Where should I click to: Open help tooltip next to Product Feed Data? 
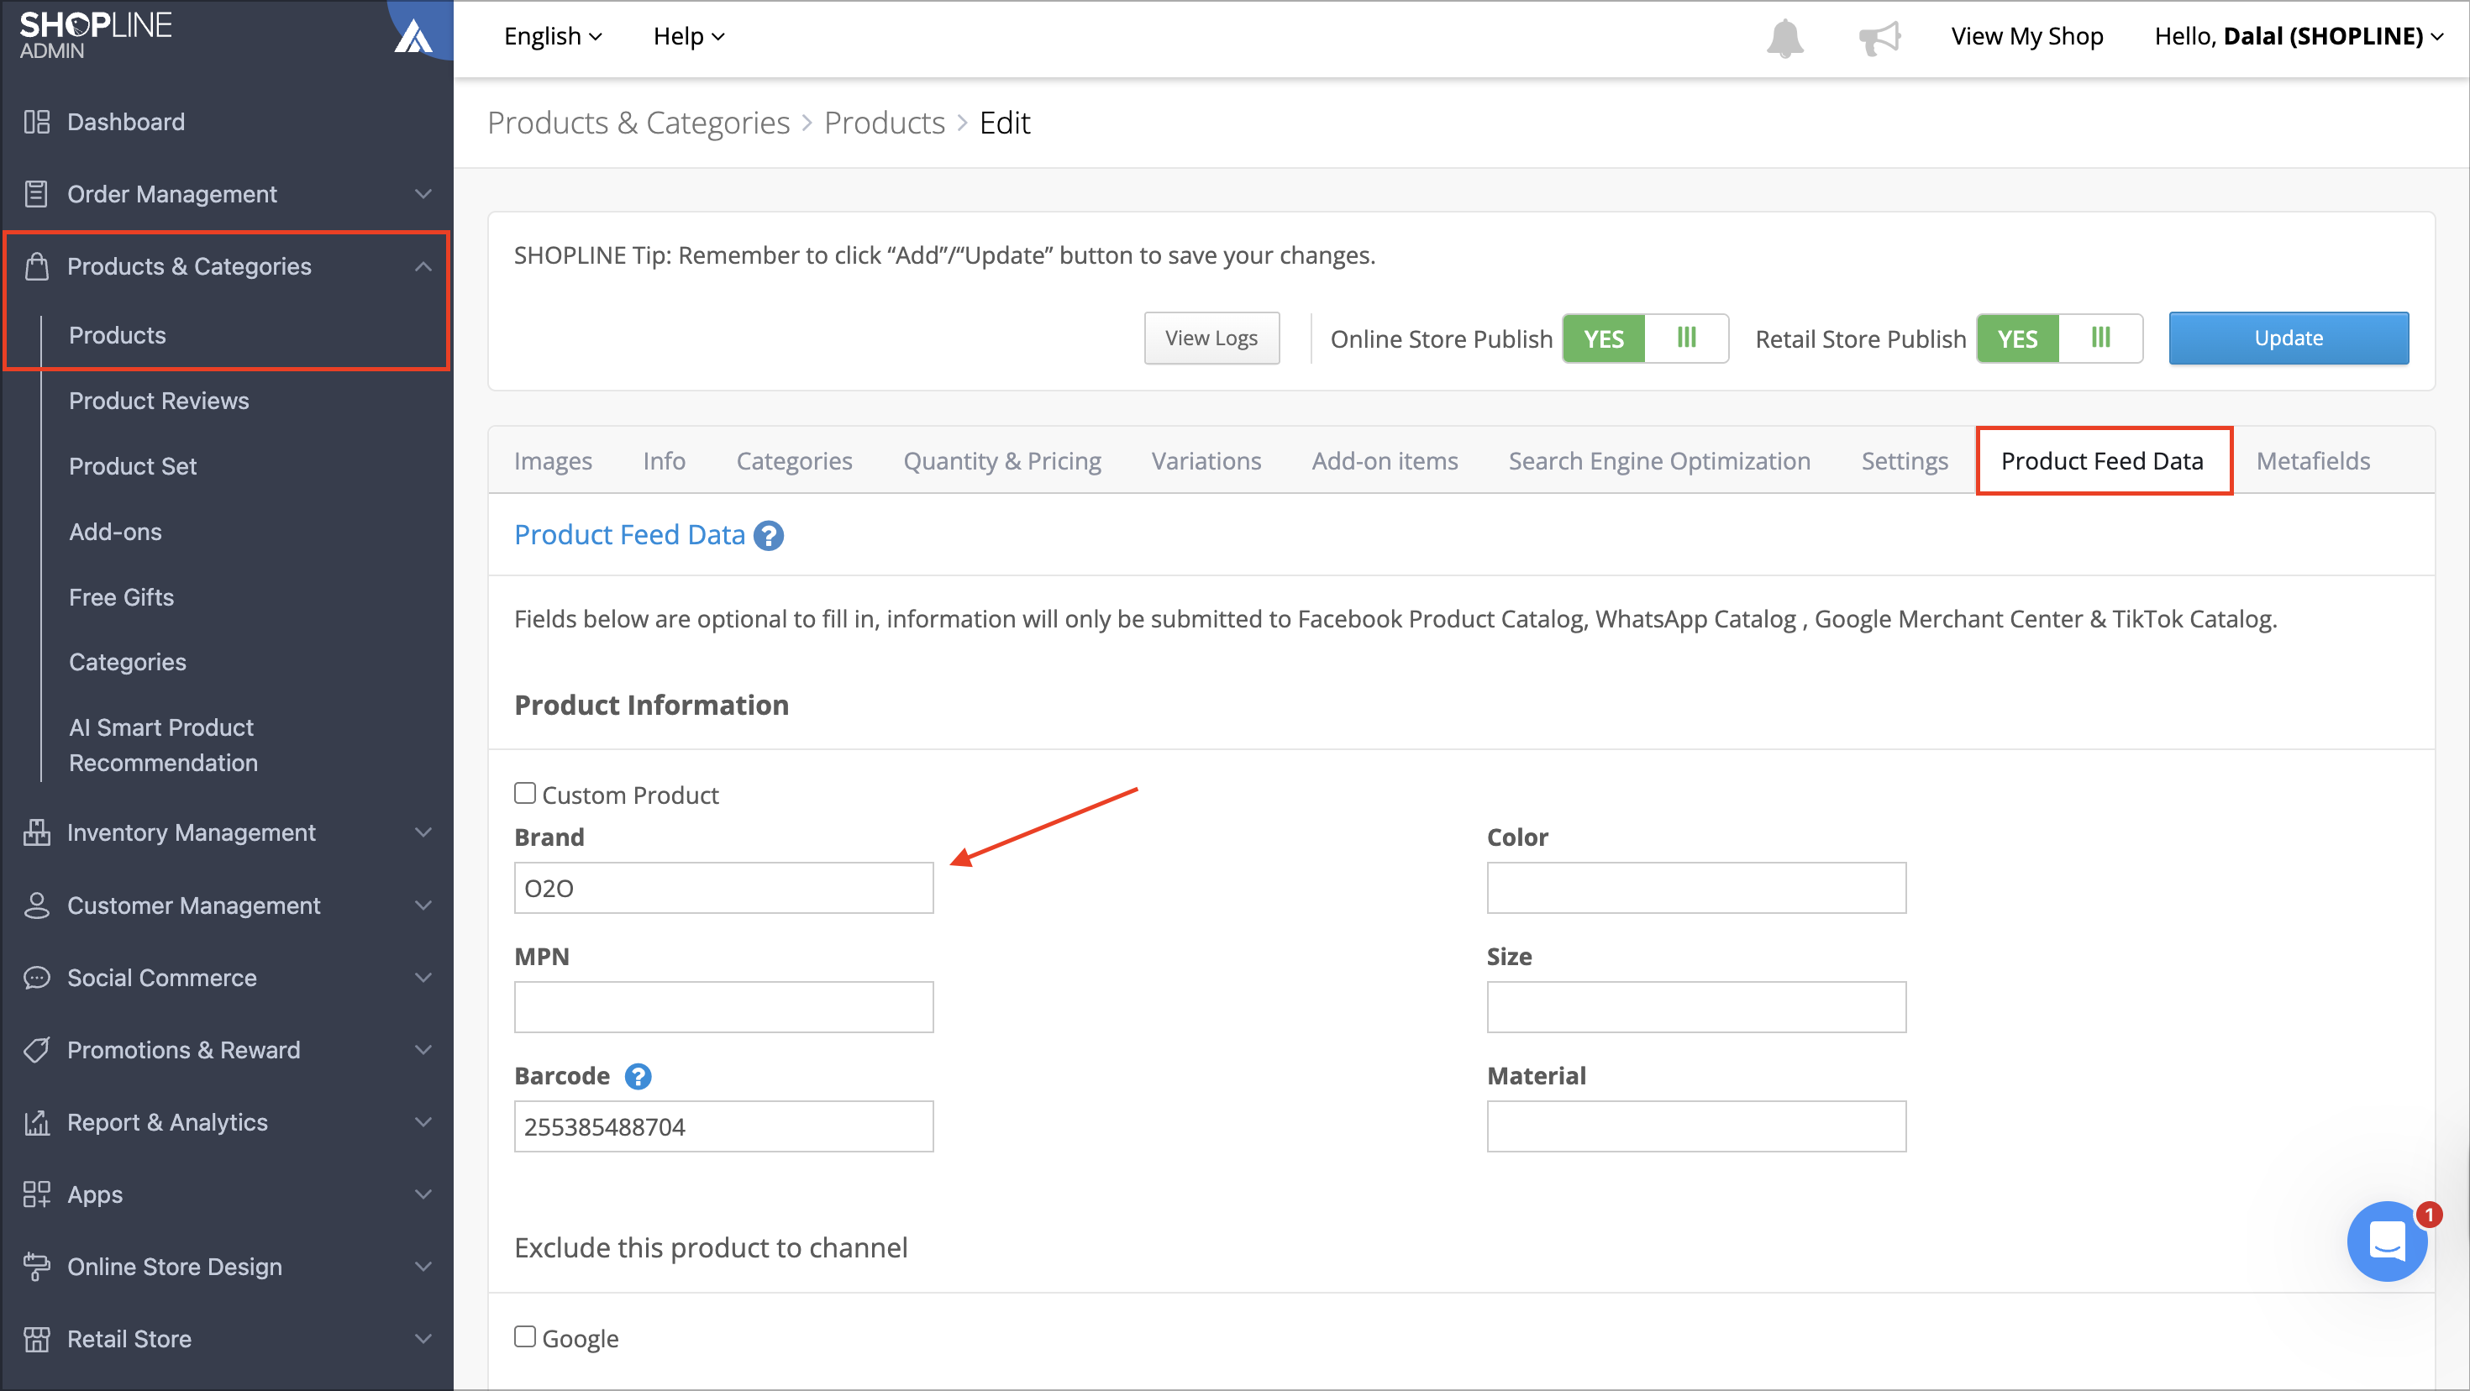point(768,535)
